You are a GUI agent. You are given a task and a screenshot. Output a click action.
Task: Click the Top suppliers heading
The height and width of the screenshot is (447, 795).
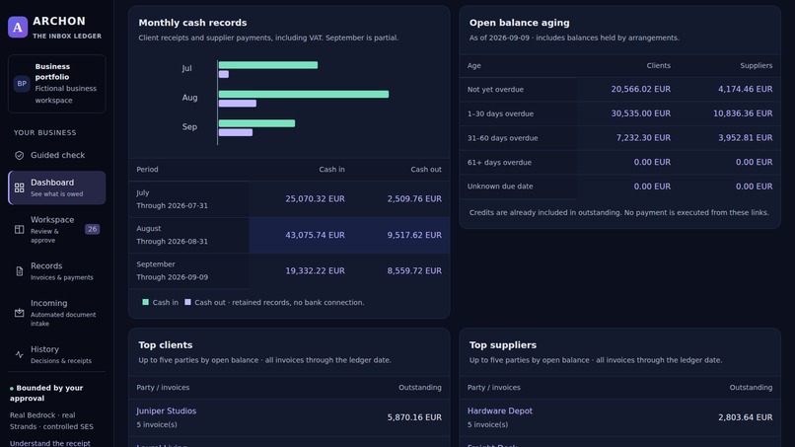(502, 345)
